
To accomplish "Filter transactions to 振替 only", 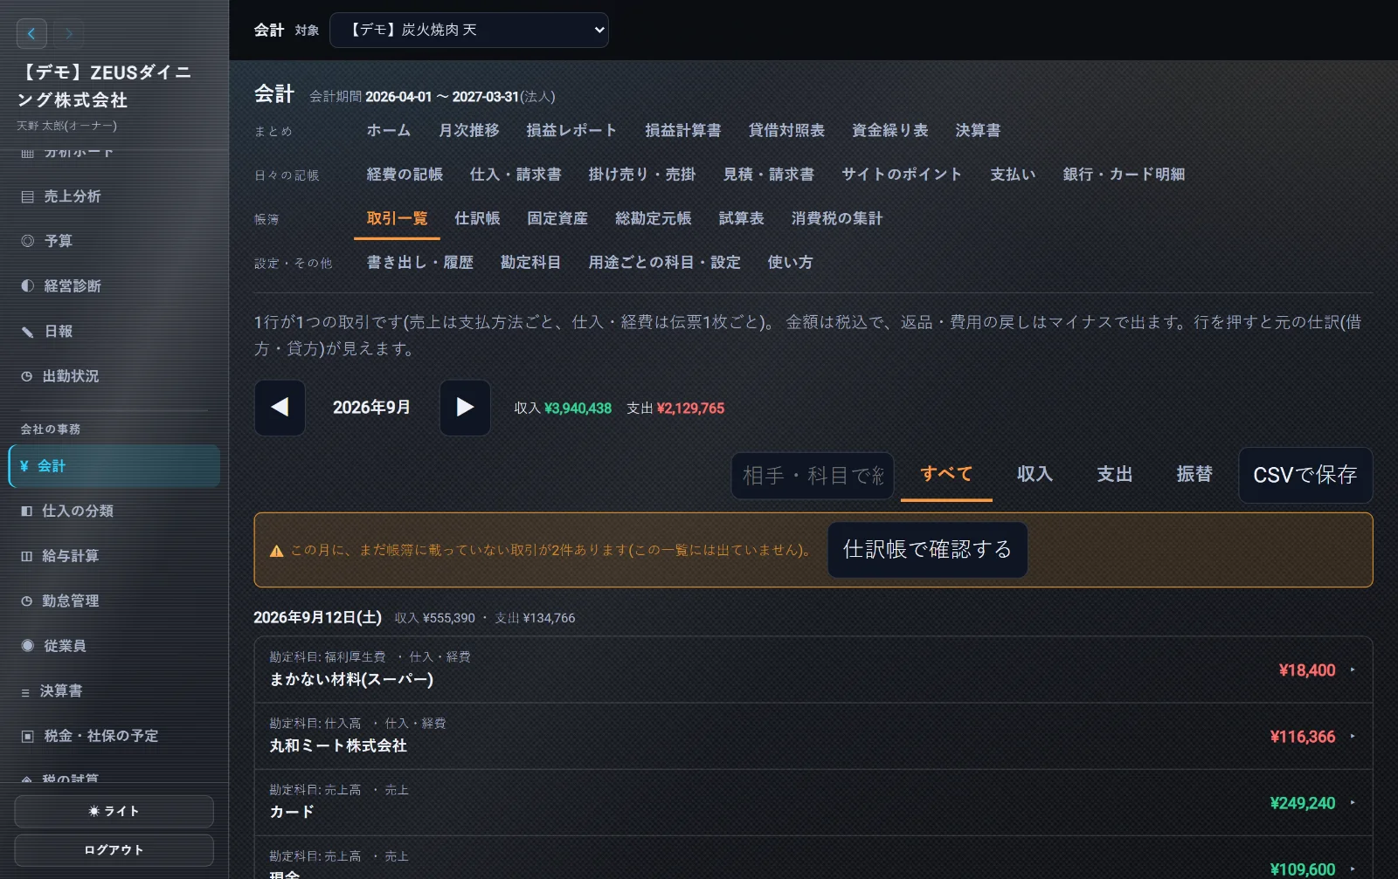I will [x=1194, y=474].
